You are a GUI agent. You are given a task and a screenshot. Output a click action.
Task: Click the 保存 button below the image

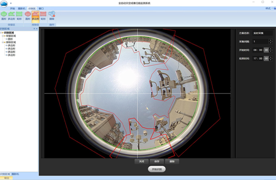tap(157, 162)
